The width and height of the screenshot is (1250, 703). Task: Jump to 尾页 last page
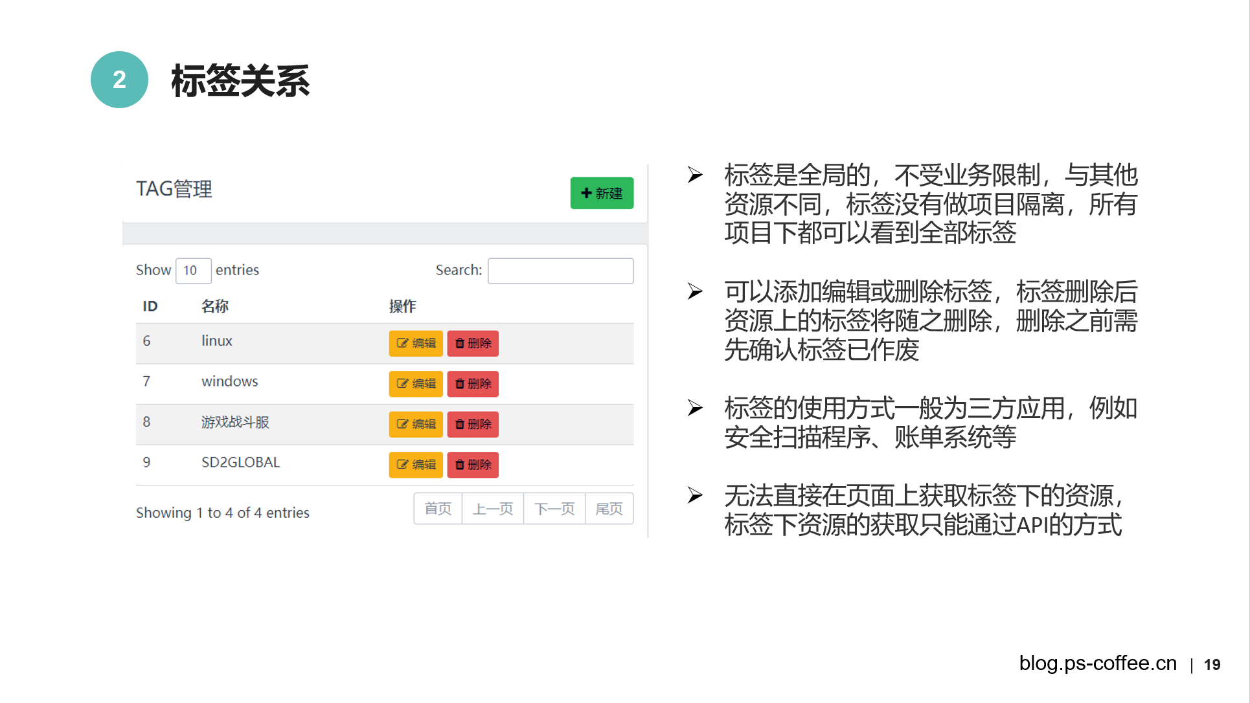(x=609, y=509)
